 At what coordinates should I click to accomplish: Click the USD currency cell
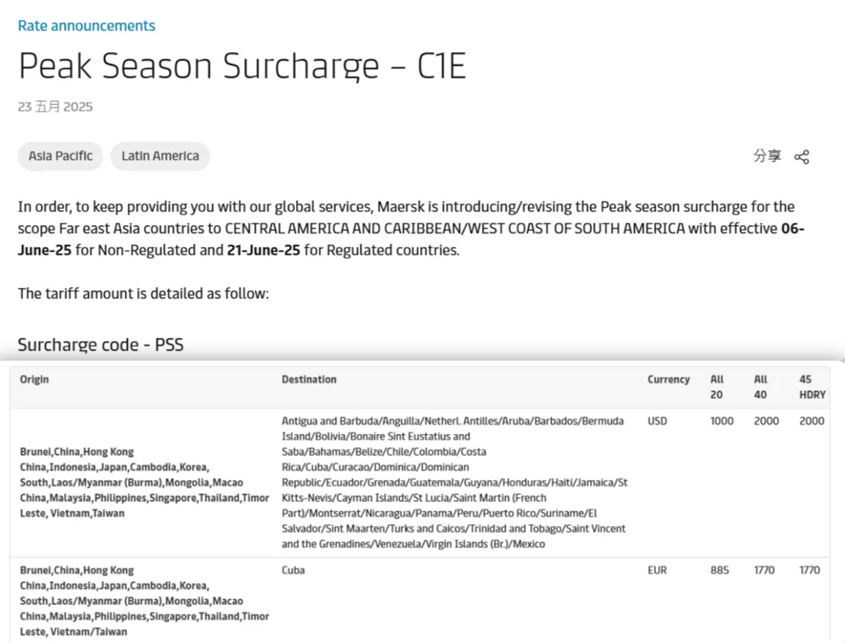pos(657,421)
